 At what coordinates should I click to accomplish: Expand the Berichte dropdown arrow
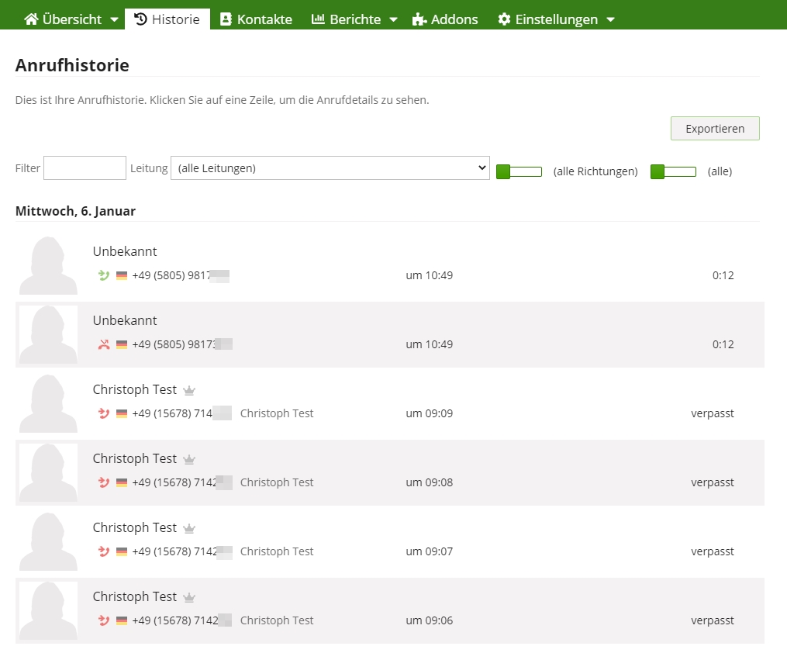tap(393, 19)
